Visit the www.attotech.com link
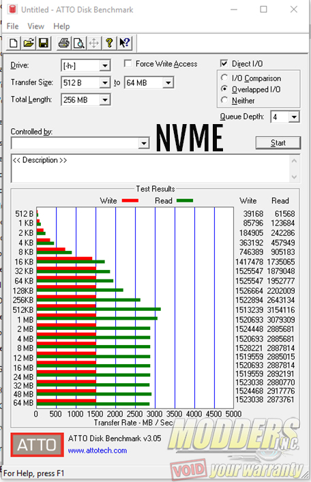 [98, 451]
